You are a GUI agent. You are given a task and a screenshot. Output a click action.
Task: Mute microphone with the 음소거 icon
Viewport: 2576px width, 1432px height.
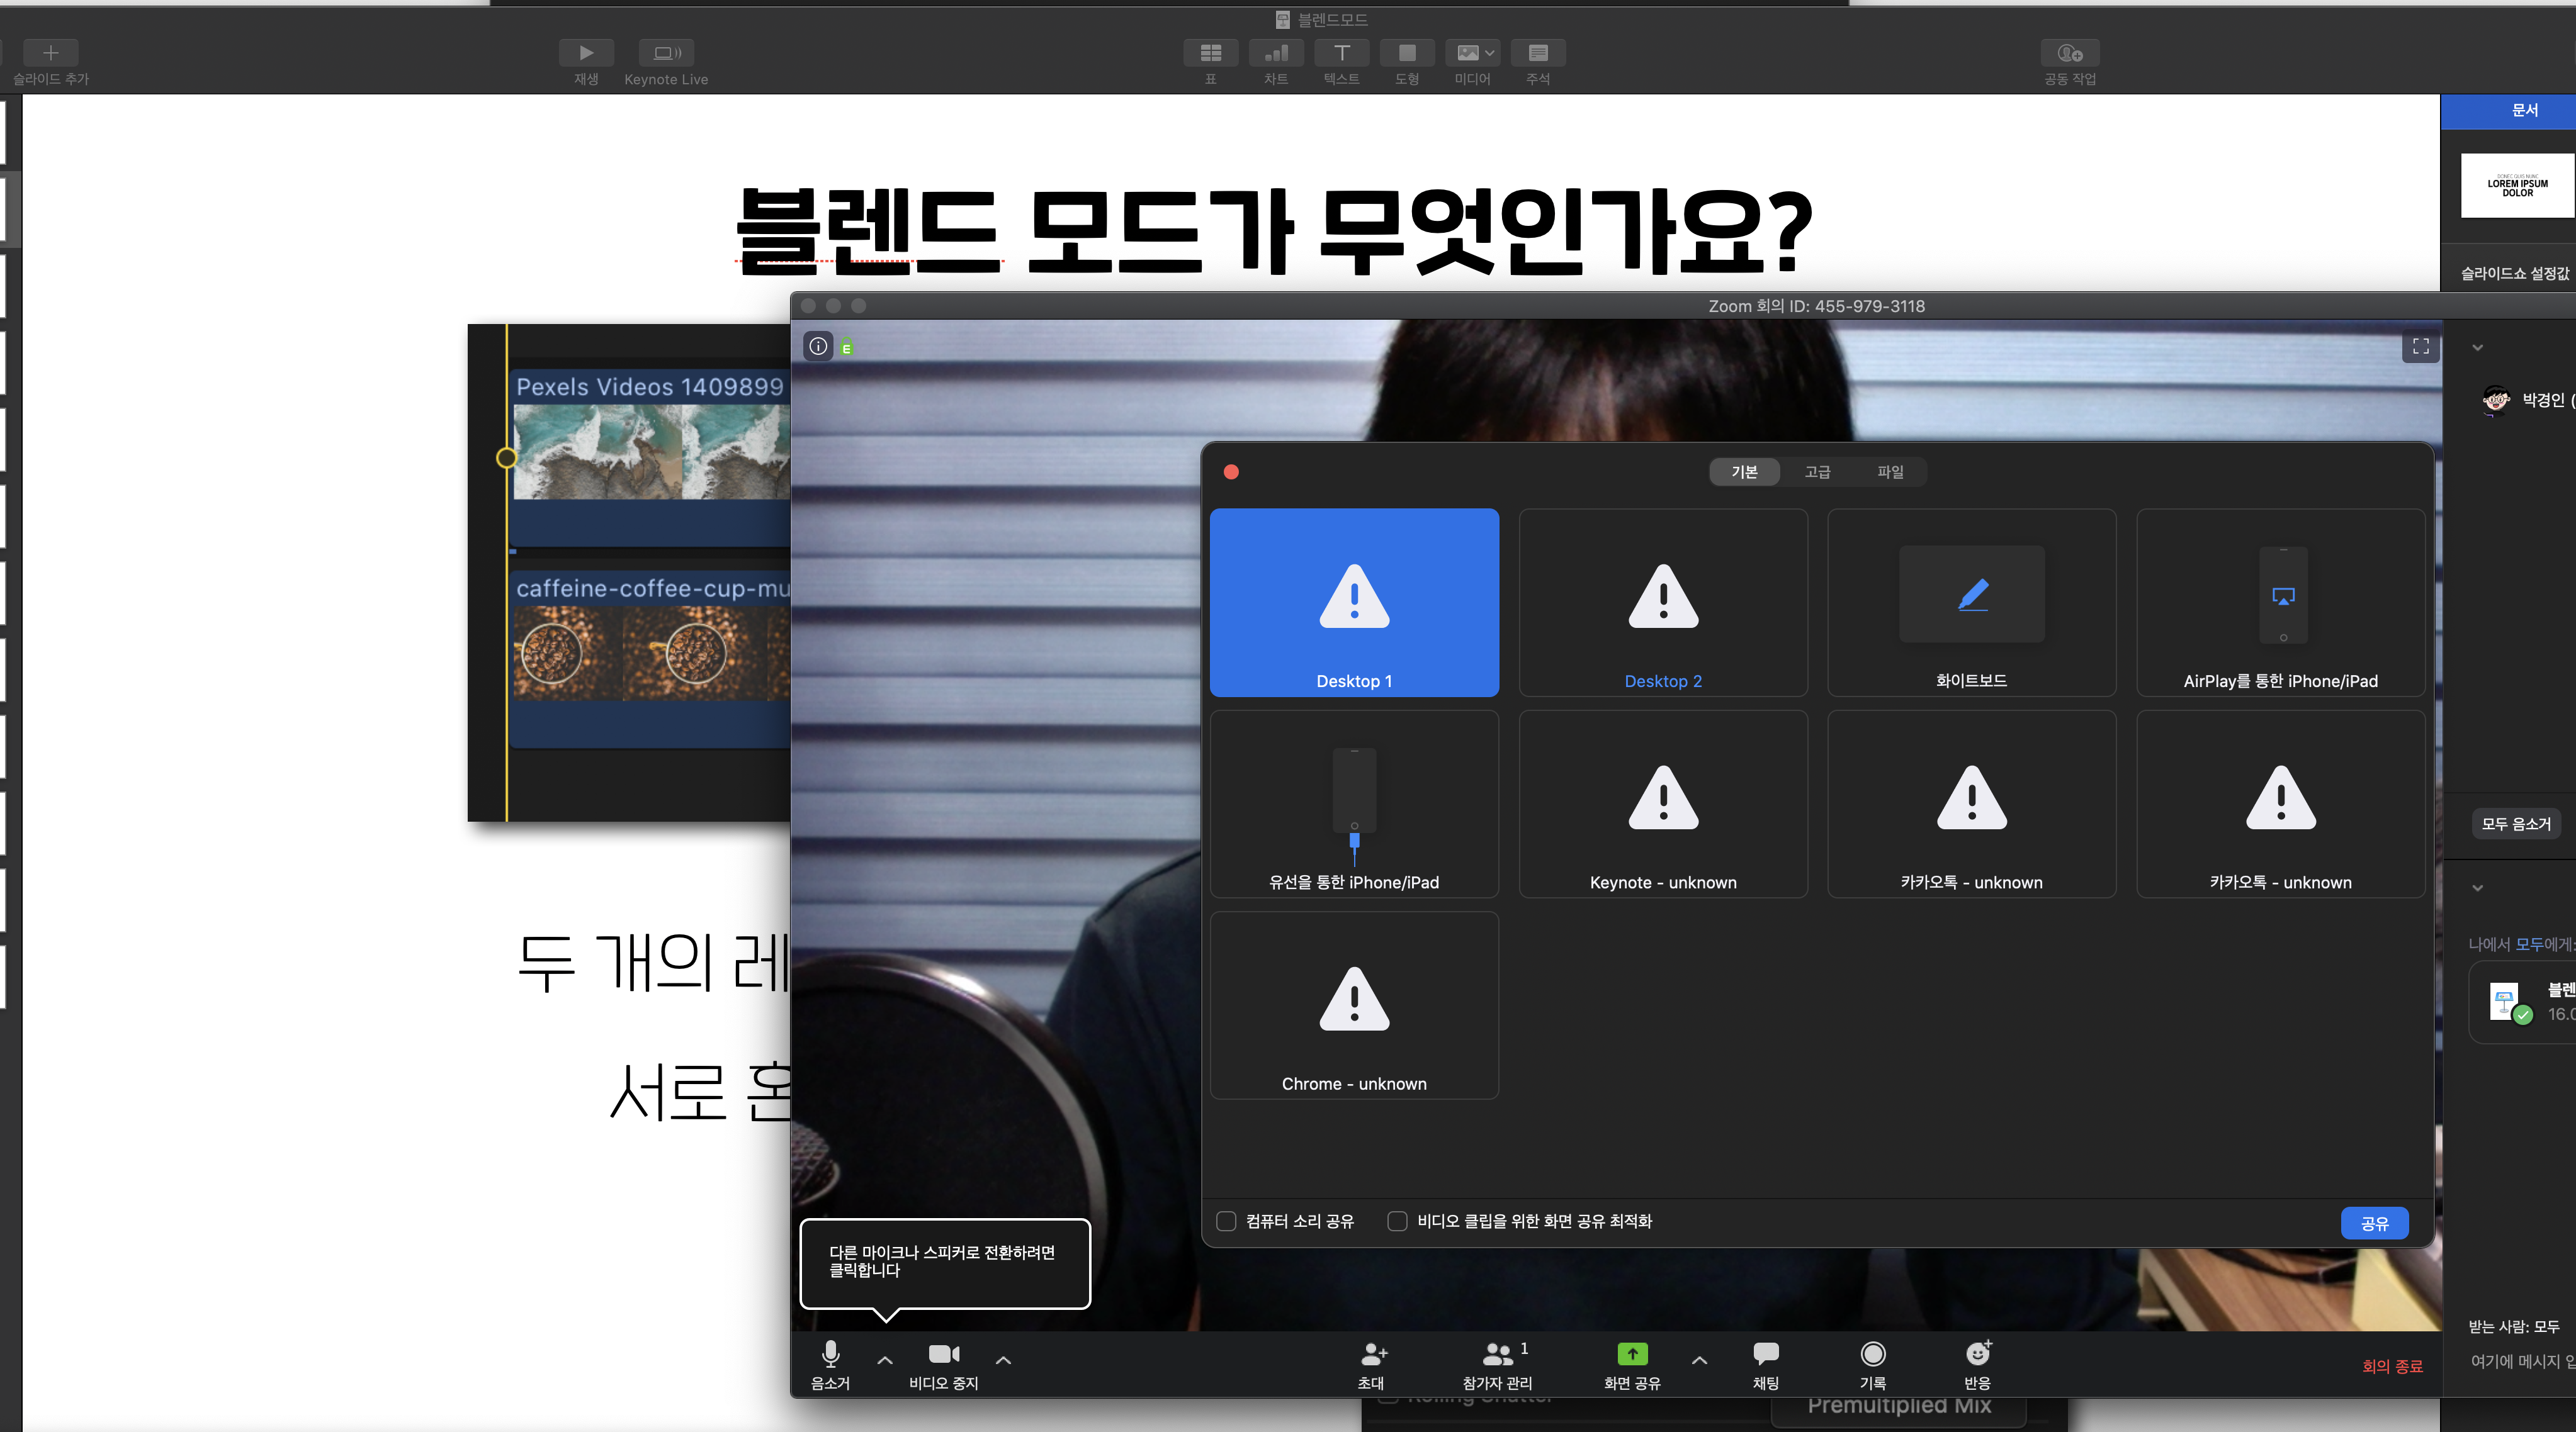point(830,1354)
